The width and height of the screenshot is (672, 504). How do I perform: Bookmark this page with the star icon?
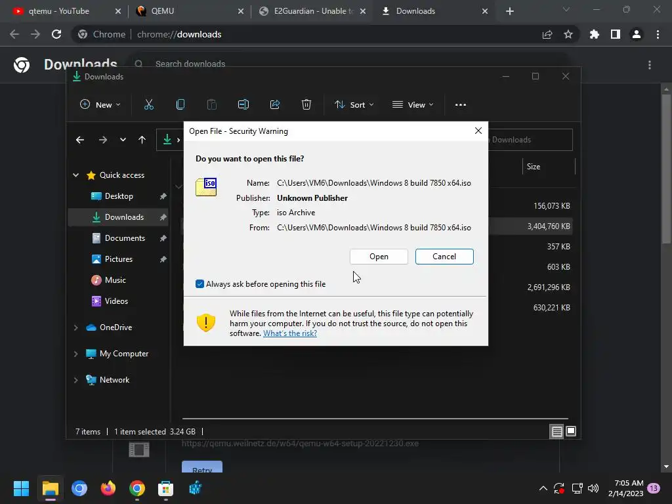point(568,34)
